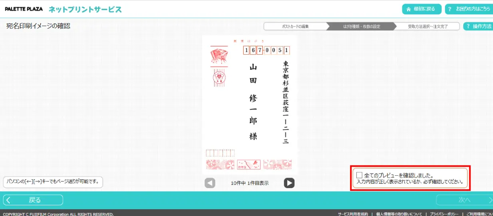Select the はがき種類・枚数の設定 step
Image resolution: width=493 pixels, height=216 pixels.
pyautogui.click(x=361, y=27)
